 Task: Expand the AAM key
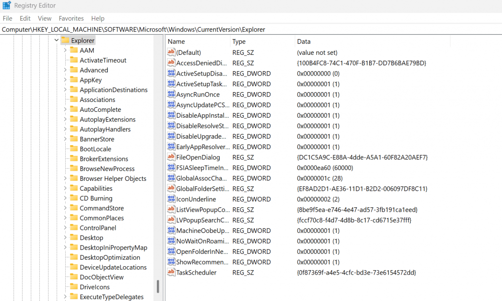[x=65, y=50]
